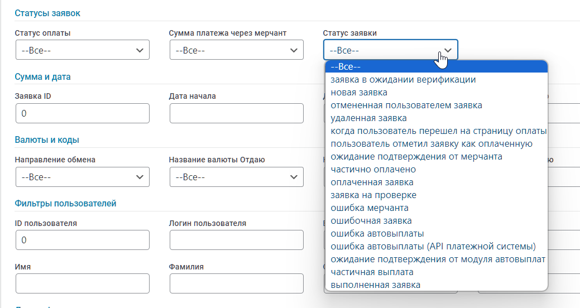Image resolution: width=580 pixels, height=308 pixels.
Task: Select "новая заявка" from status list
Action: click(359, 92)
